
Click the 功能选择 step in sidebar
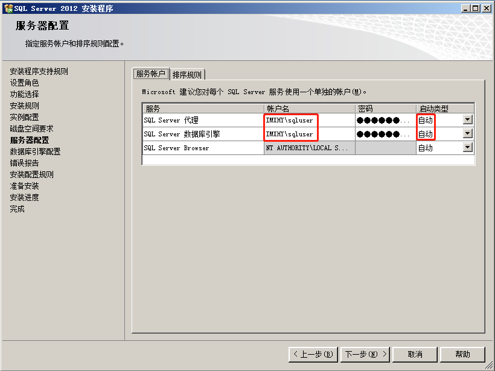pyautogui.click(x=24, y=94)
